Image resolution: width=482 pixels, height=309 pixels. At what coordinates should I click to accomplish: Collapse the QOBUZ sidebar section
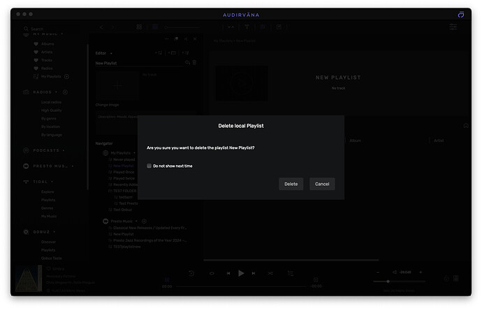[54, 232]
